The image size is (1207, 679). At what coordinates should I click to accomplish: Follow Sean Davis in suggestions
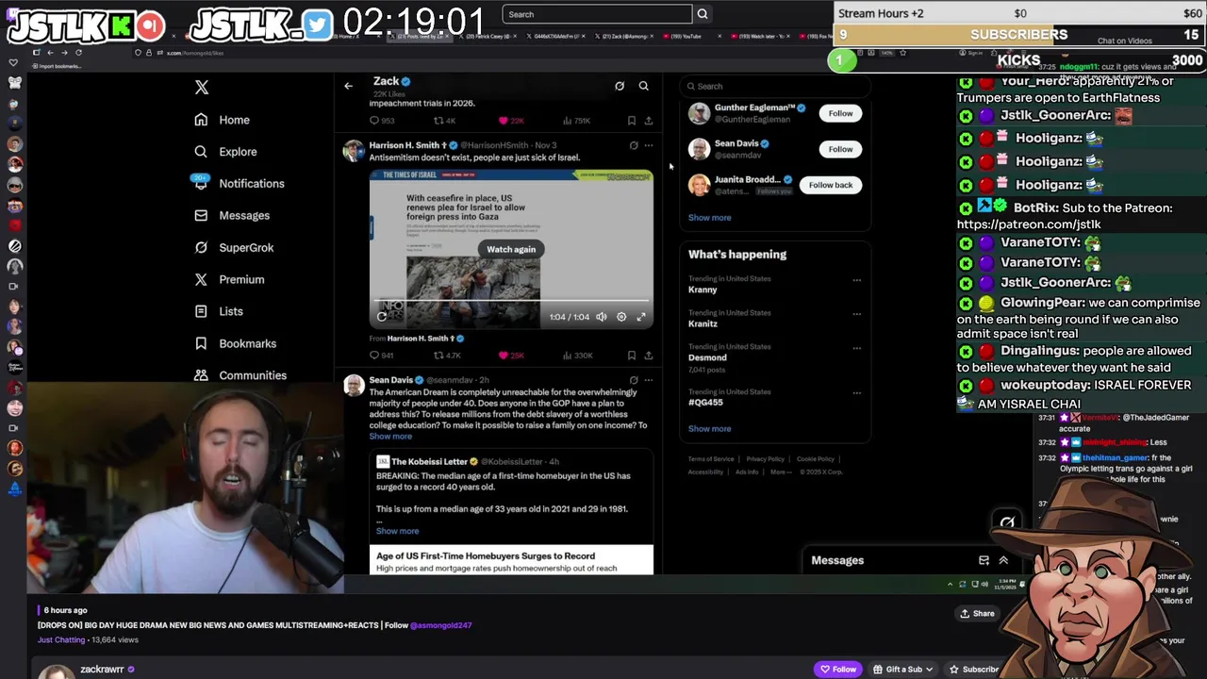point(840,149)
